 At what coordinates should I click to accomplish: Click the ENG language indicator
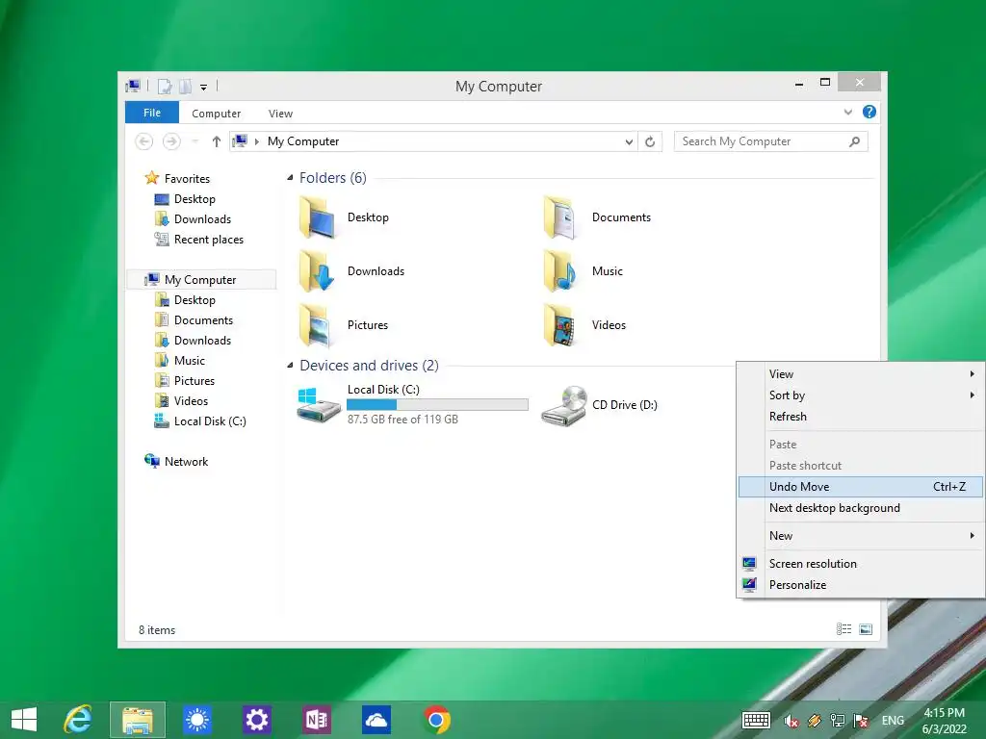[x=893, y=721]
